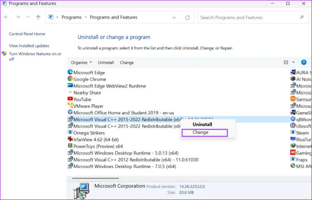Select the Microsoft Edge WebView2 Runtime icon

pos(70,86)
